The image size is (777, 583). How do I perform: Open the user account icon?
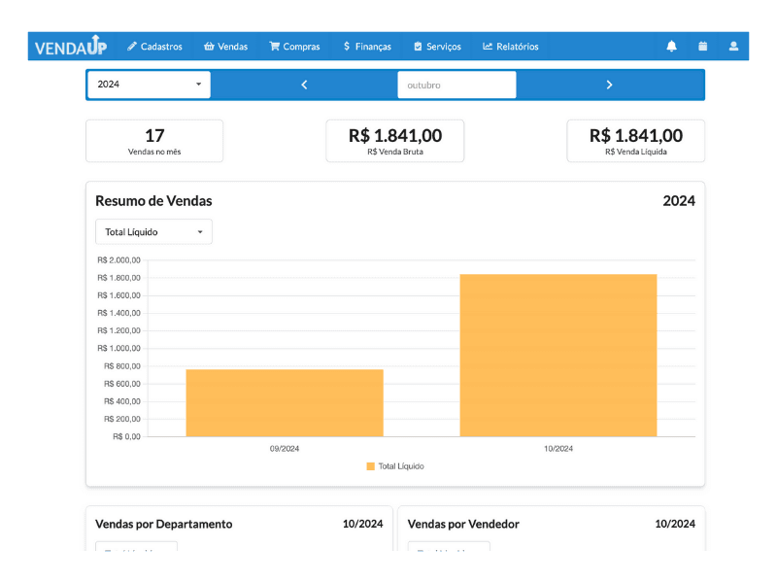[x=733, y=46]
